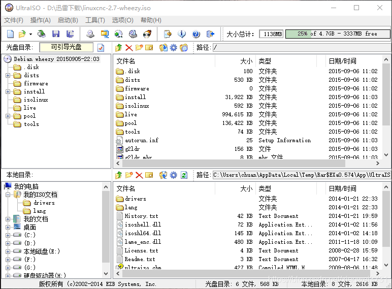The width and height of the screenshot is (392, 289).
Task: Click Extract icon in disc image toolbar
Action: 164,48
